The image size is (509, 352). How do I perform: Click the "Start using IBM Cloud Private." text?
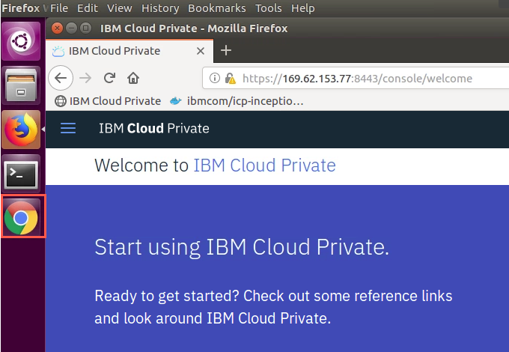coord(242,247)
